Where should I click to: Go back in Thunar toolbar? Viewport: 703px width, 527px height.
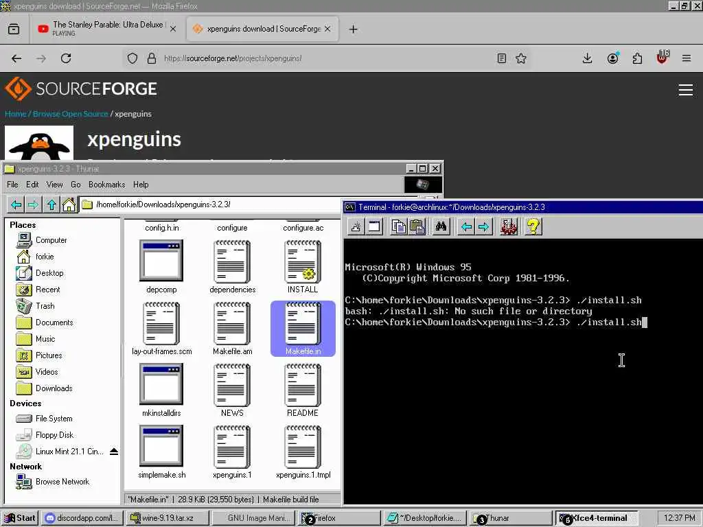16,204
